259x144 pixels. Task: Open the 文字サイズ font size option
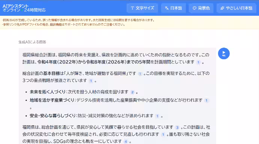pos(142,8)
